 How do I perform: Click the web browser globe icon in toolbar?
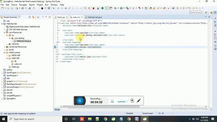pyautogui.click(x=173, y=8)
